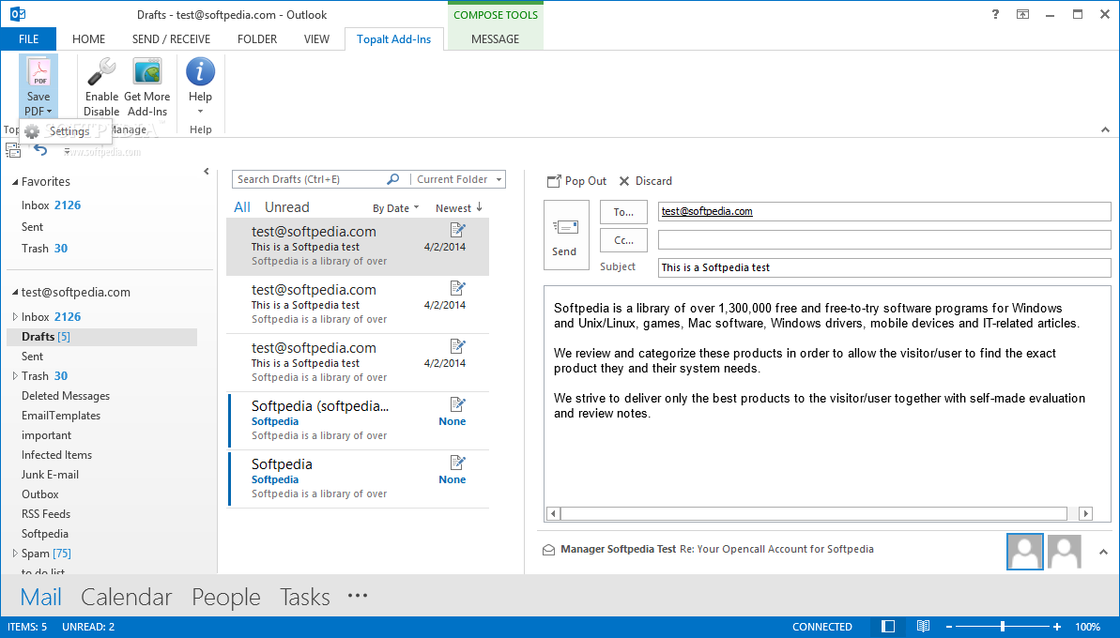Customize Quick Access Toolbar dropdown
The image size is (1120, 638).
coord(67,150)
